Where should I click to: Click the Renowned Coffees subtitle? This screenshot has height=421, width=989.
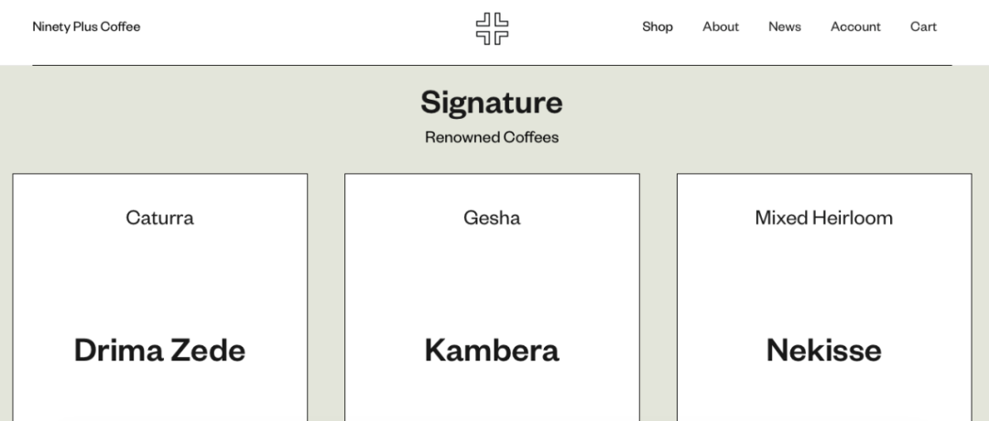(x=492, y=136)
